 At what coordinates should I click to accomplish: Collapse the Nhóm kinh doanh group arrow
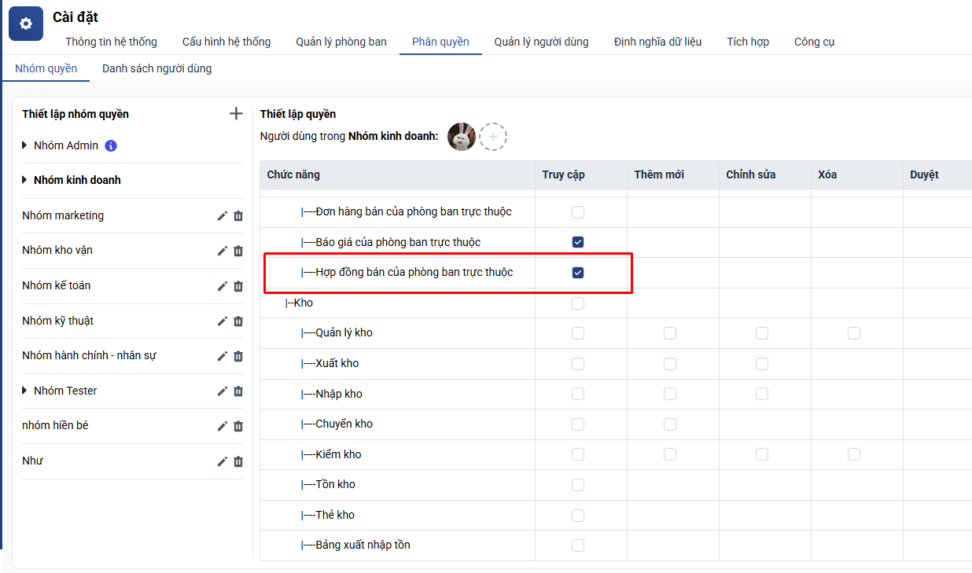25,180
